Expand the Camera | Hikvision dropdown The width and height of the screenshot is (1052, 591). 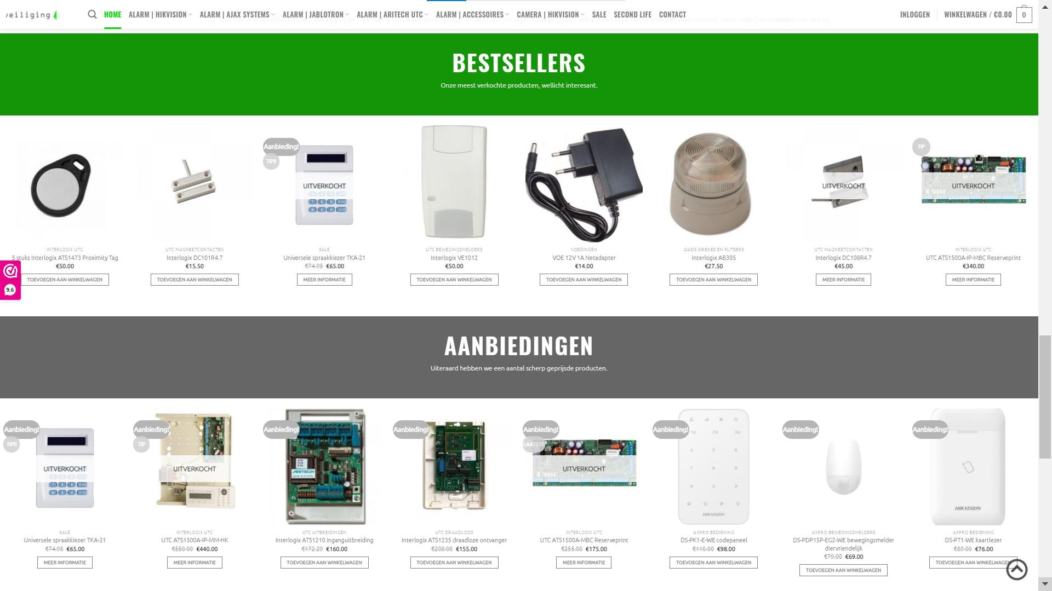point(550,15)
